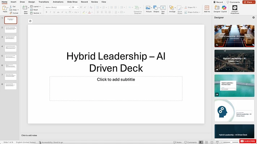
Task: Open the Add-ins icon
Action: (207, 8)
